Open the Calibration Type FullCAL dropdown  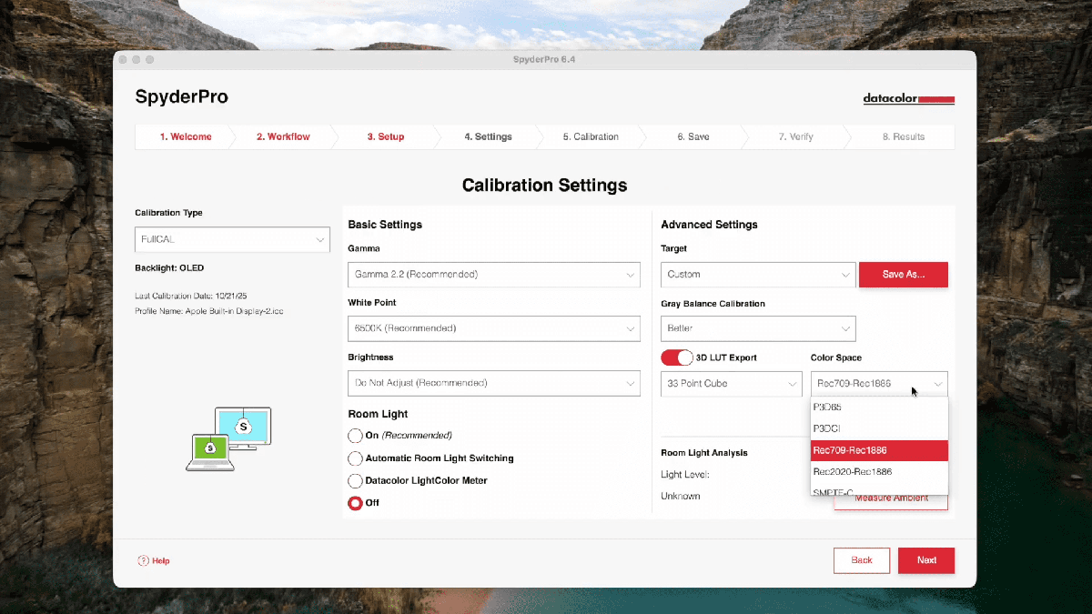click(x=232, y=240)
